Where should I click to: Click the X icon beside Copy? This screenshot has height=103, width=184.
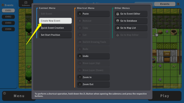point(80,28)
